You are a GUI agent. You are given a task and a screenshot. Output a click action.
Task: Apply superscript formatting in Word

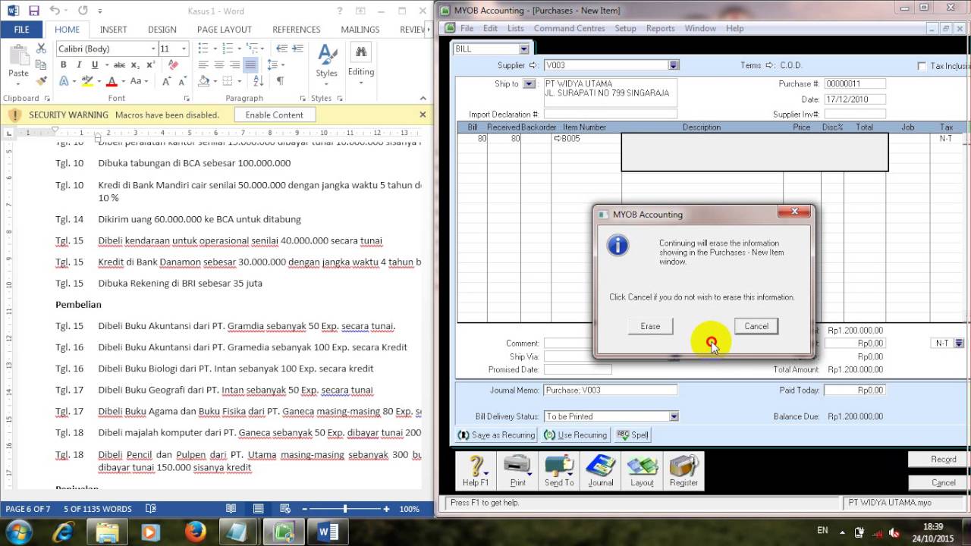[x=150, y=65]
